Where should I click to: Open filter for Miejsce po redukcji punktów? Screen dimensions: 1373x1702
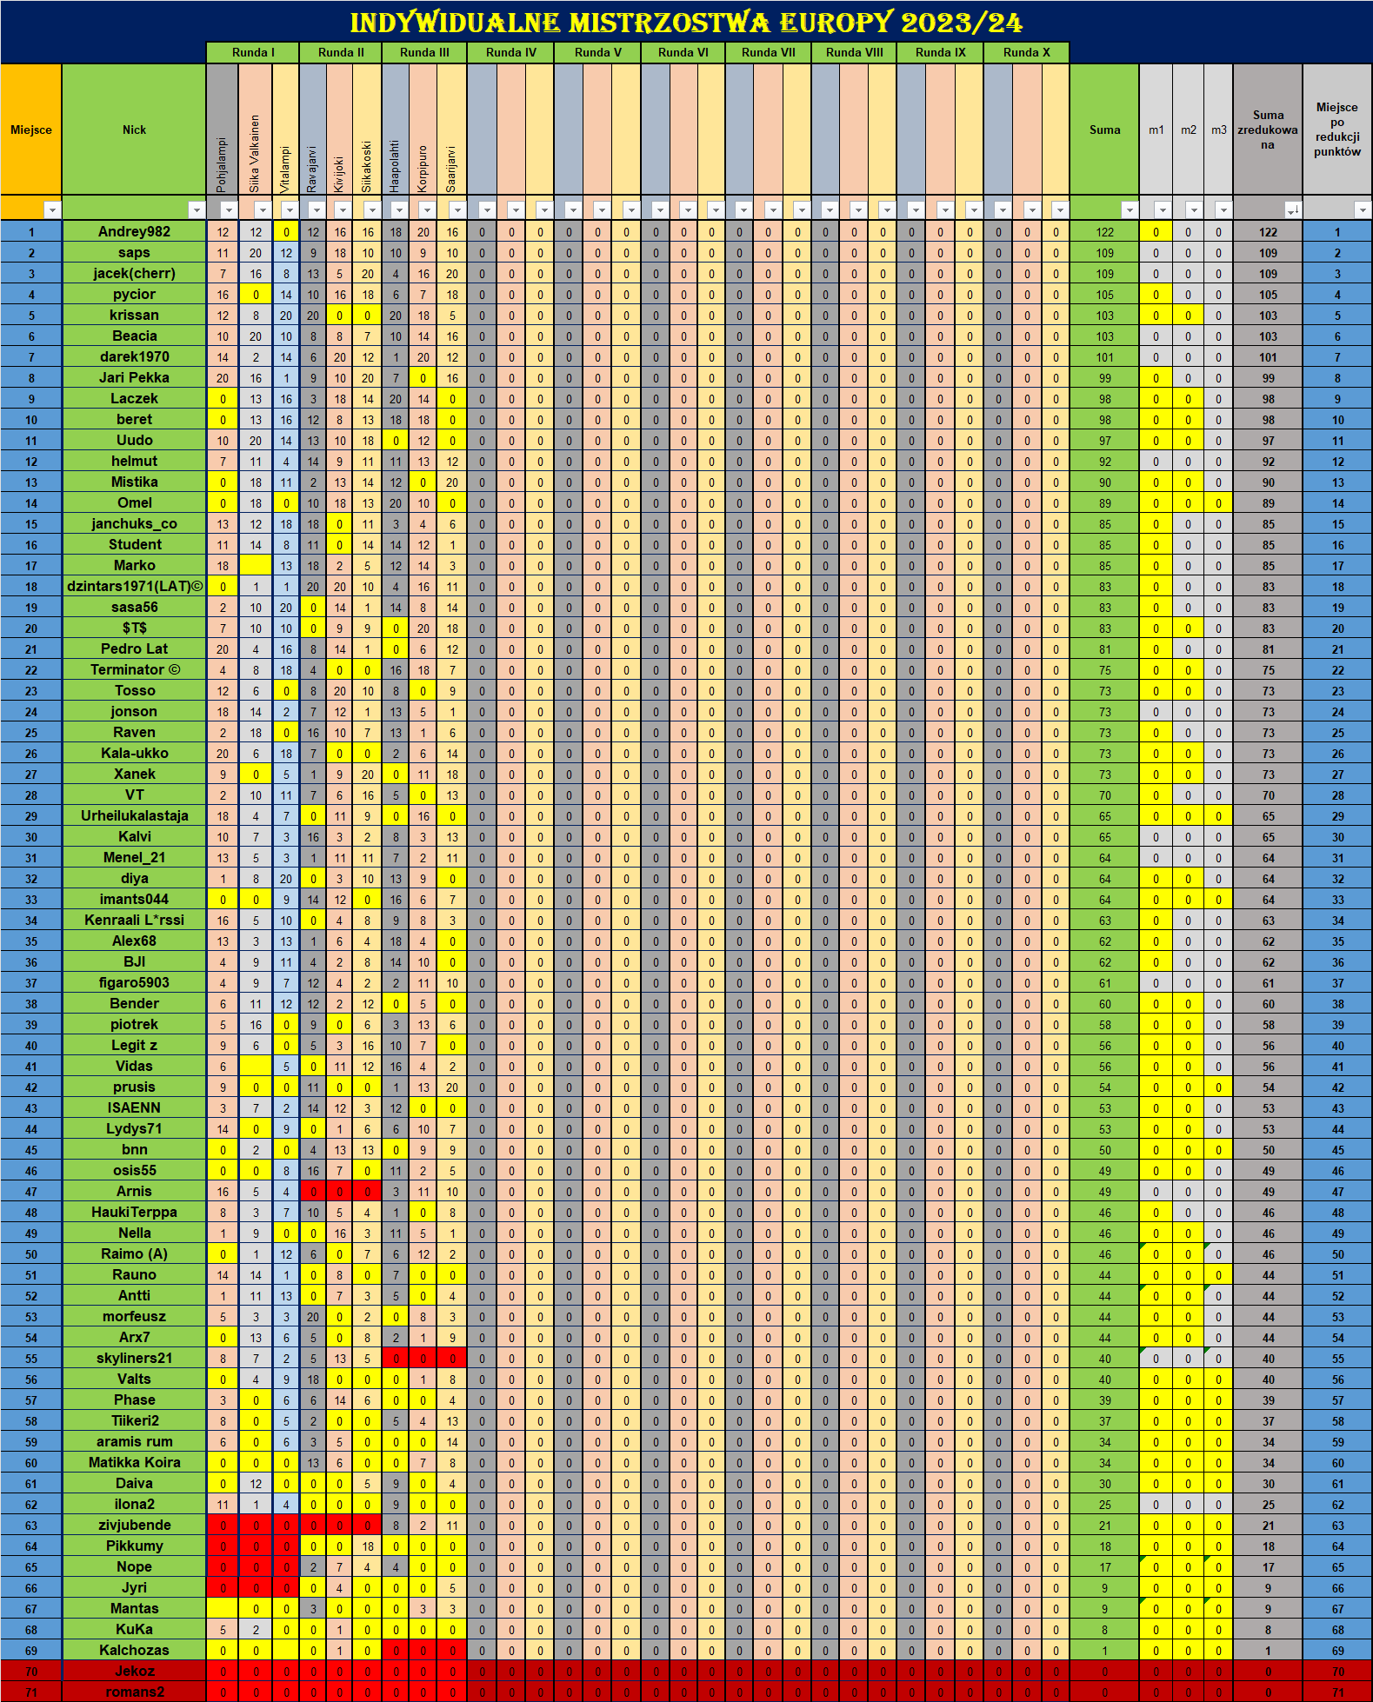click(x=1362, y=209)
